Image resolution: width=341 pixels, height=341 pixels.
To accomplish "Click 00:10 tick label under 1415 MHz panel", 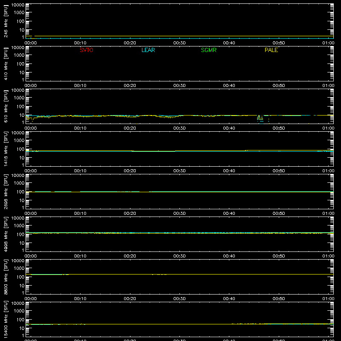I will point(80,171).
